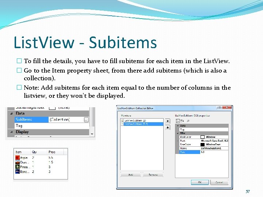Select the Apple row label
The height and width of the screenshot is (197, 263).
coord(24,158)
